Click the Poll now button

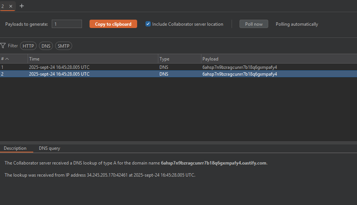pos(253,24)
